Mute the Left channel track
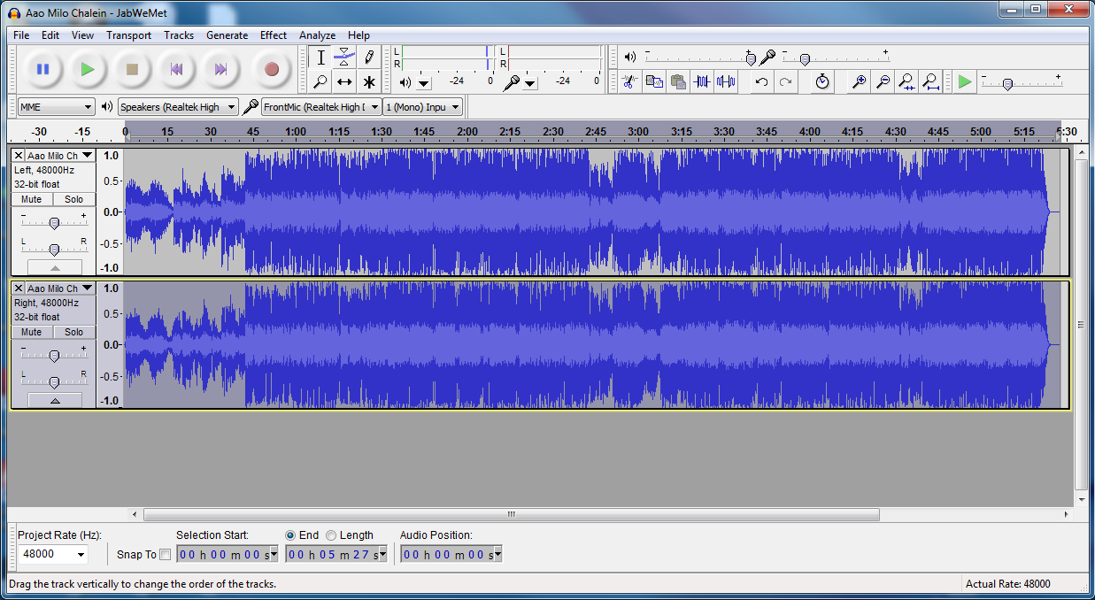The width and height of the screenshot is (1095, 600). coord(31,199)
